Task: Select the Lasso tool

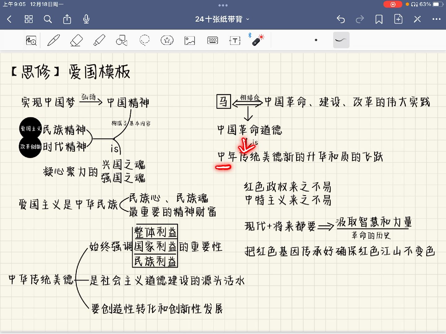Action: point(144,40)
